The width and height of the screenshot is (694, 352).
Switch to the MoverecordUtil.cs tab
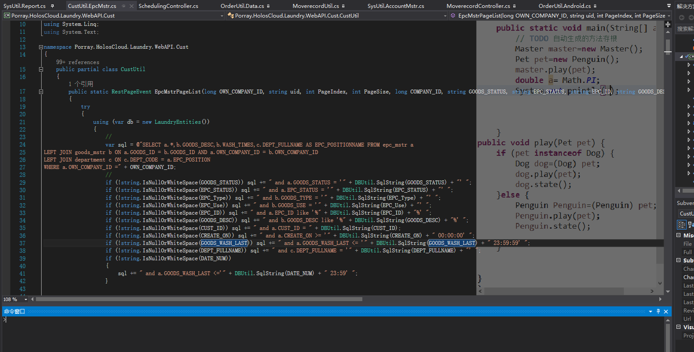point(316,6)
